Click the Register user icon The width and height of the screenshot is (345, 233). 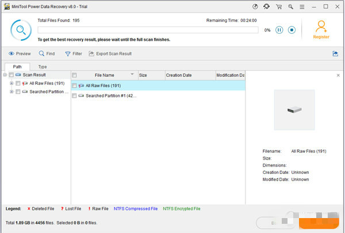pos(321,26)
